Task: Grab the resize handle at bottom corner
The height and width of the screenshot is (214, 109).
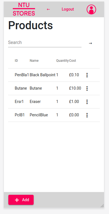Action: [x=102, y=206]
